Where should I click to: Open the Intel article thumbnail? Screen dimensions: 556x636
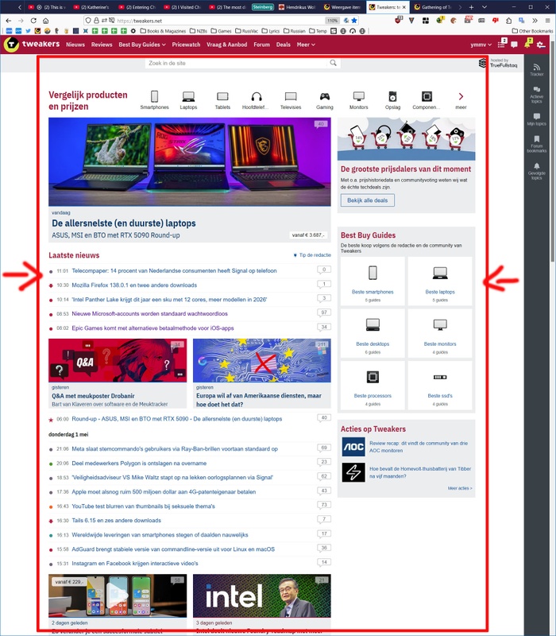point(262,595)
